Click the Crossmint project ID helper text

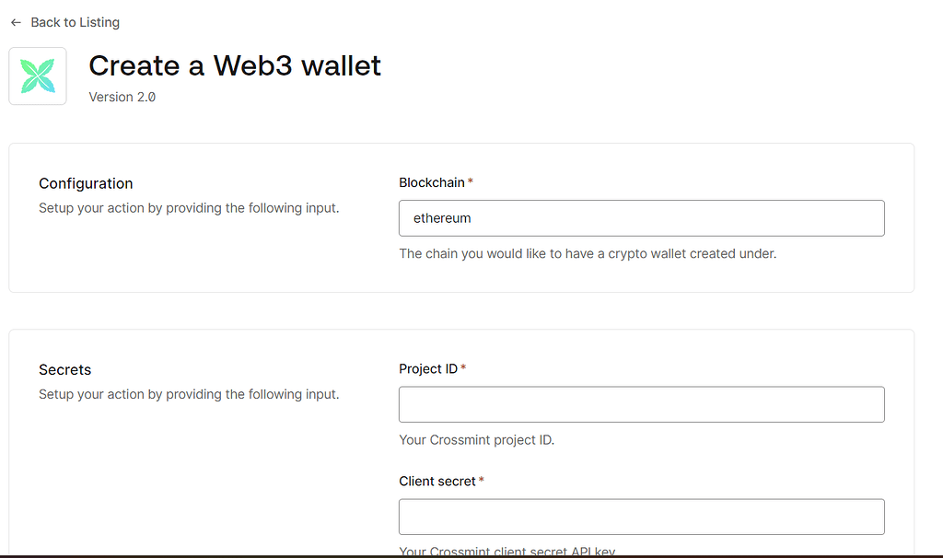click(476, 439)
